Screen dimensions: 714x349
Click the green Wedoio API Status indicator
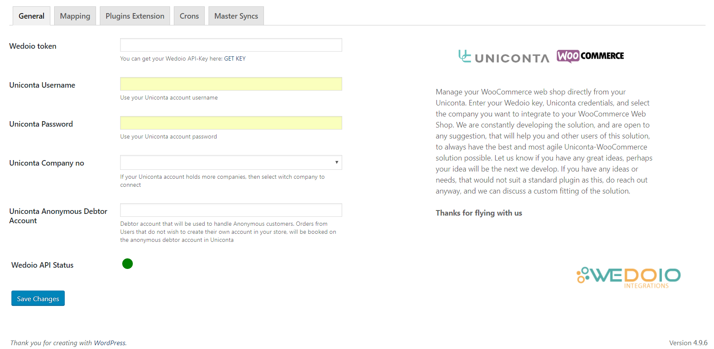coord(127,264)
